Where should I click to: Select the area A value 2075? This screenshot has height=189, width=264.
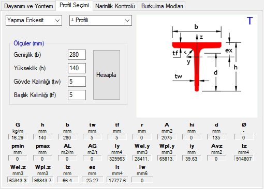(167, 137)
